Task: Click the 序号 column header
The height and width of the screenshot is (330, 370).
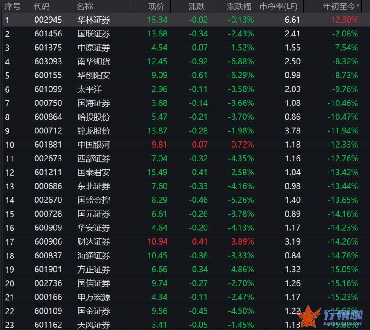Action: (x=12, y=6)
